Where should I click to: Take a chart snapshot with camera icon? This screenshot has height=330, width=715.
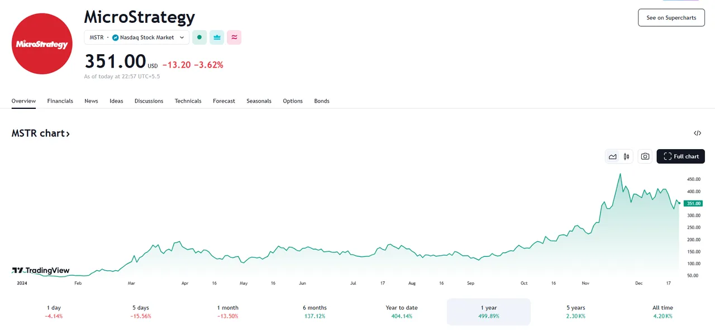(x=645, y=156)
